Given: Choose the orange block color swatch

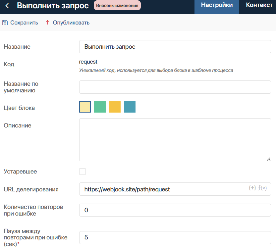Looking at the screenshot, I should point(115,107).
